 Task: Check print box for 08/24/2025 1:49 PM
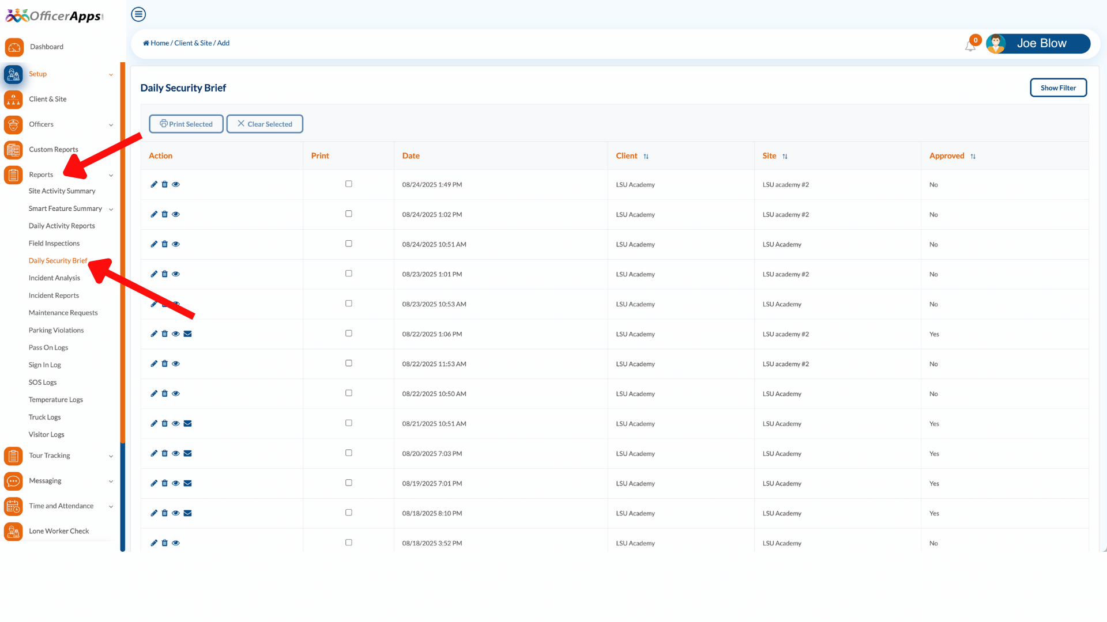348,184
